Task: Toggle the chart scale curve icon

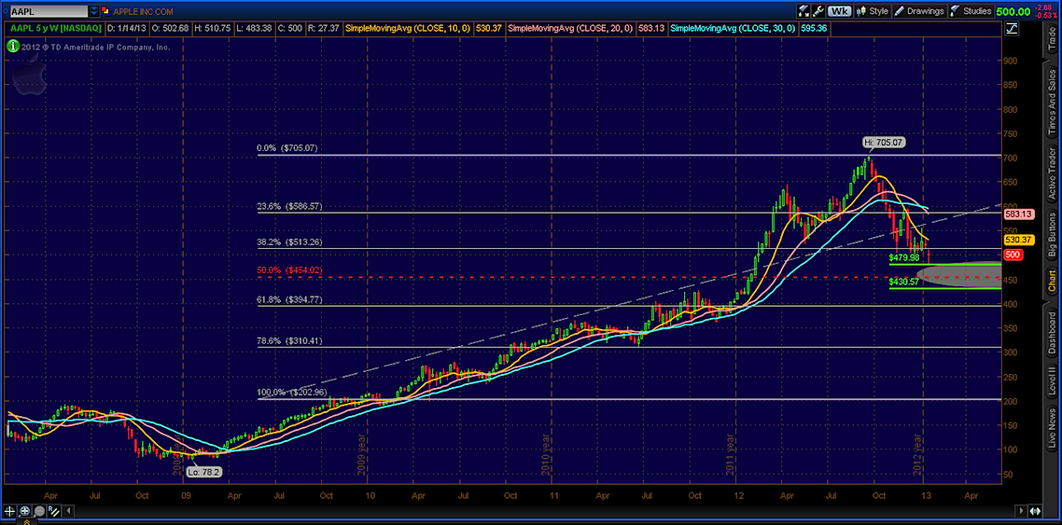Action: point(1012,28)
